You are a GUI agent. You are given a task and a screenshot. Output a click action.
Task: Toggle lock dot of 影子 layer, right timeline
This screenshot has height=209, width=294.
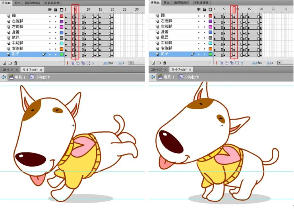click(x=205, y=54)
